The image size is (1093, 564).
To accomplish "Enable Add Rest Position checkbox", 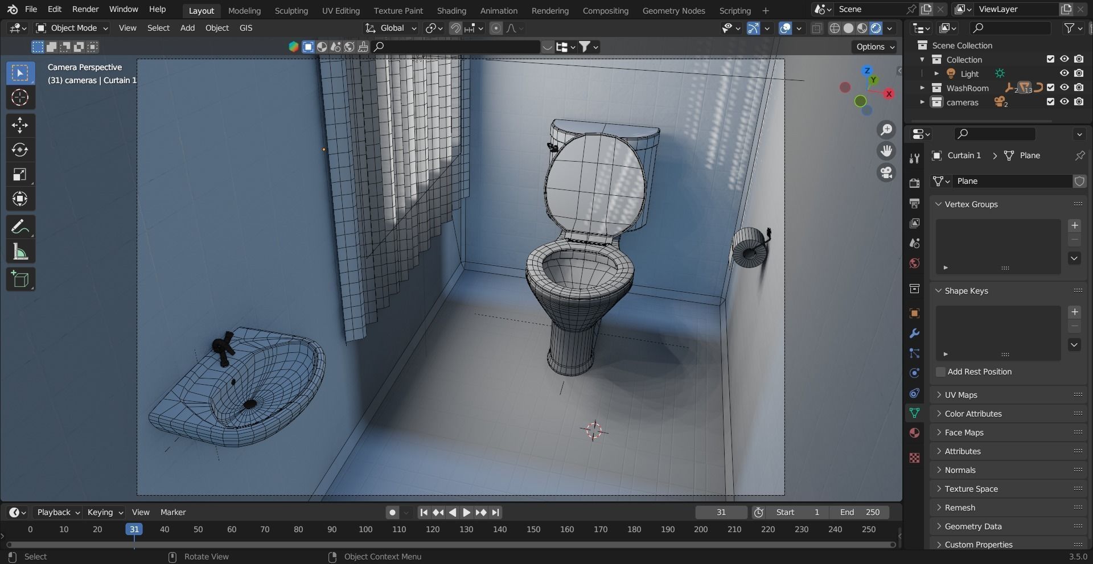I will [940, 372].
